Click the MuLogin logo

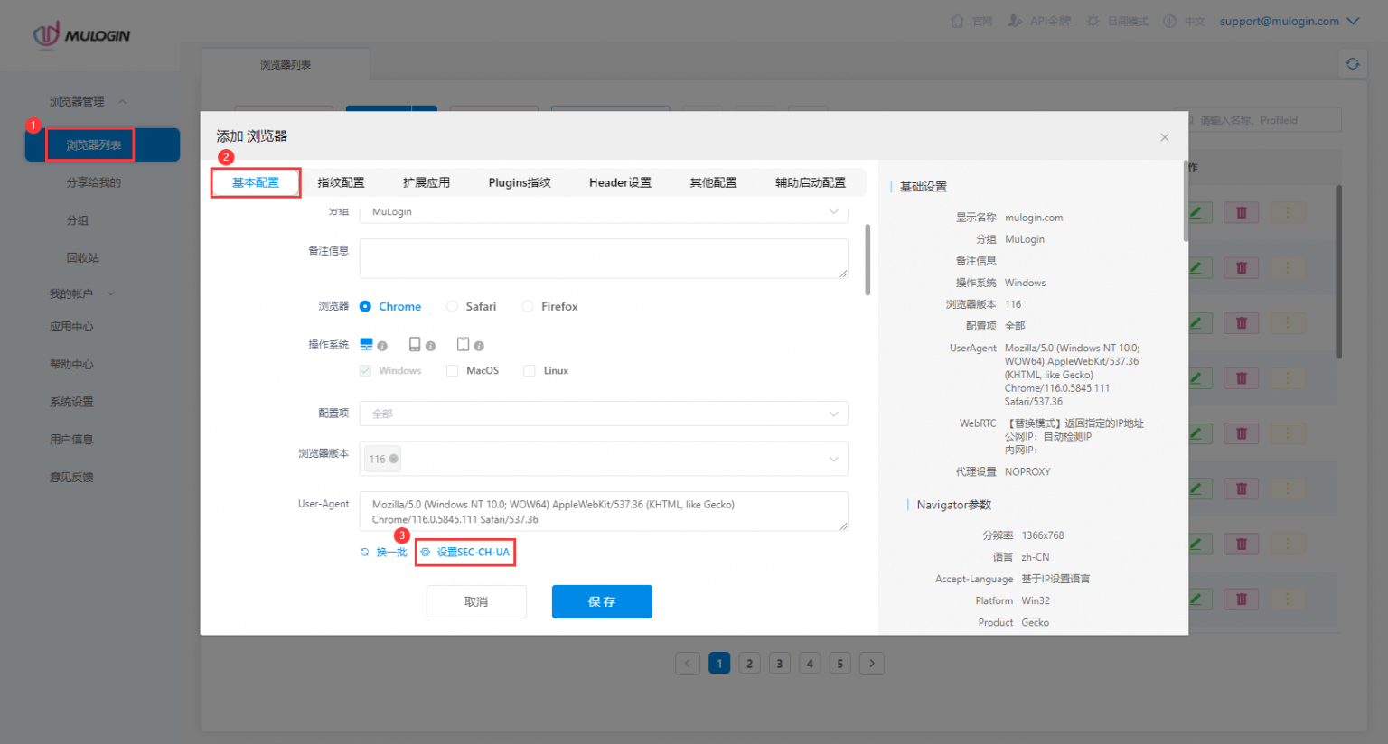click(82, 35)
